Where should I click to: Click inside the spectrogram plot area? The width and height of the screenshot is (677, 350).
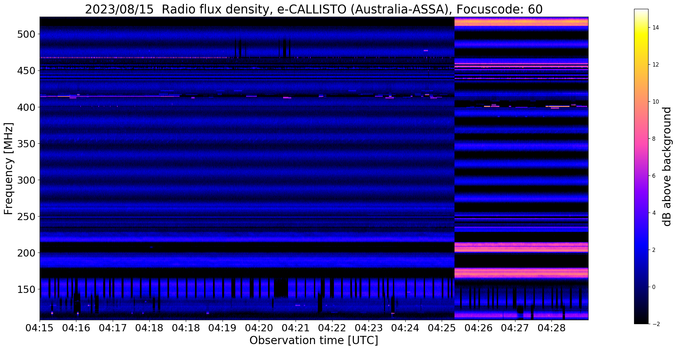click(314, 168)
